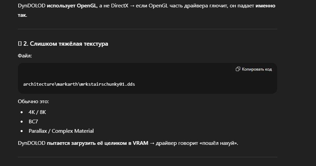Click the copy code icon

pos(238,69)
